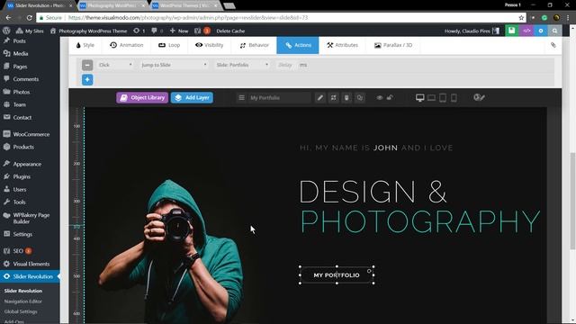
Task: Click the Photography WordPress Theme site link
Action: click(x=88, y=31)
